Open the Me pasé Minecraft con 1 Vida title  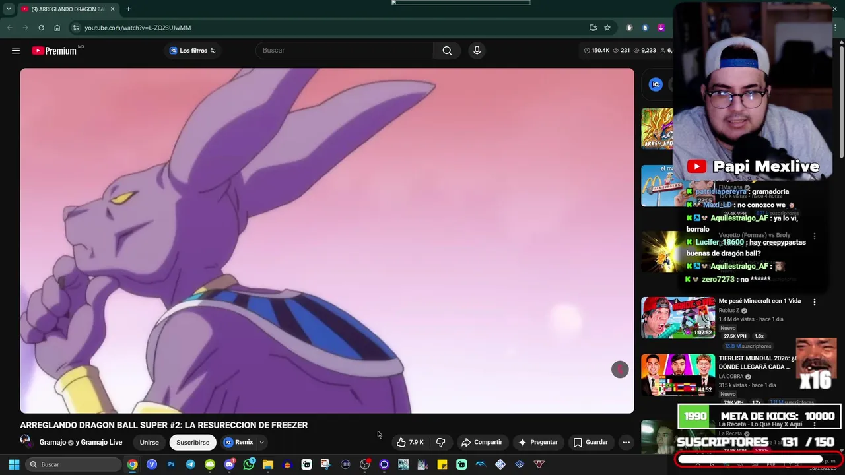[759, 301]
